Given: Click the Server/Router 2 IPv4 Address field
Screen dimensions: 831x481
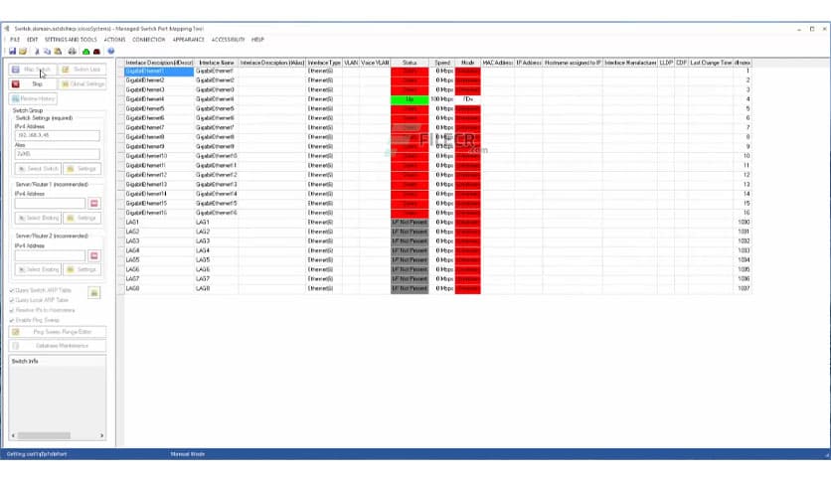Looking at the screenshot, I should point(50,255).
